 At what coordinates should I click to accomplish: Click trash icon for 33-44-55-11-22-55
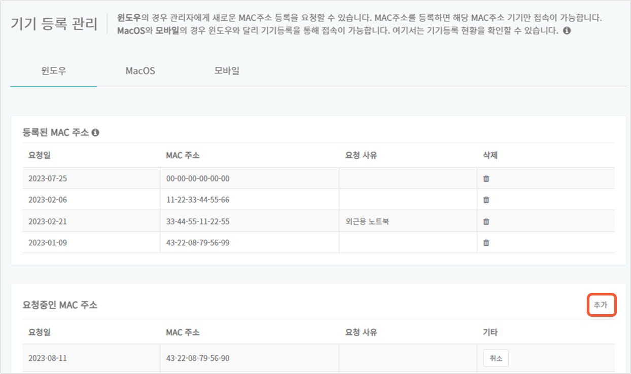(x=486, y=221)
